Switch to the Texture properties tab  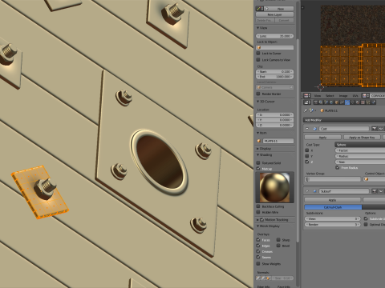pos(363,102)
